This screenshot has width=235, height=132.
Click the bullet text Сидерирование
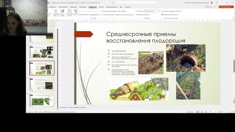119,51
